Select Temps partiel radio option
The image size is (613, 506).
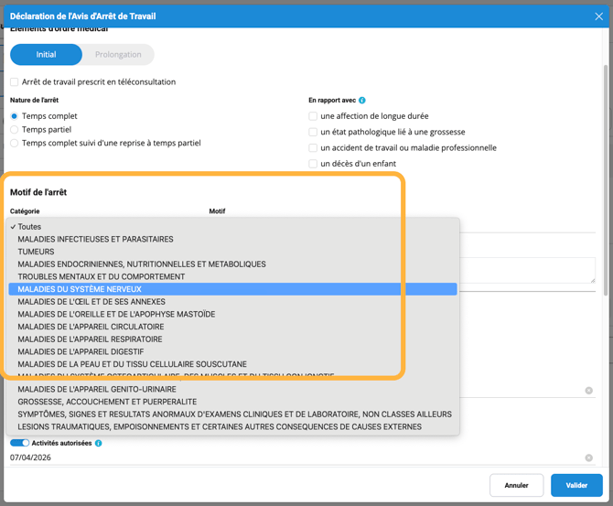click(15, 130)
